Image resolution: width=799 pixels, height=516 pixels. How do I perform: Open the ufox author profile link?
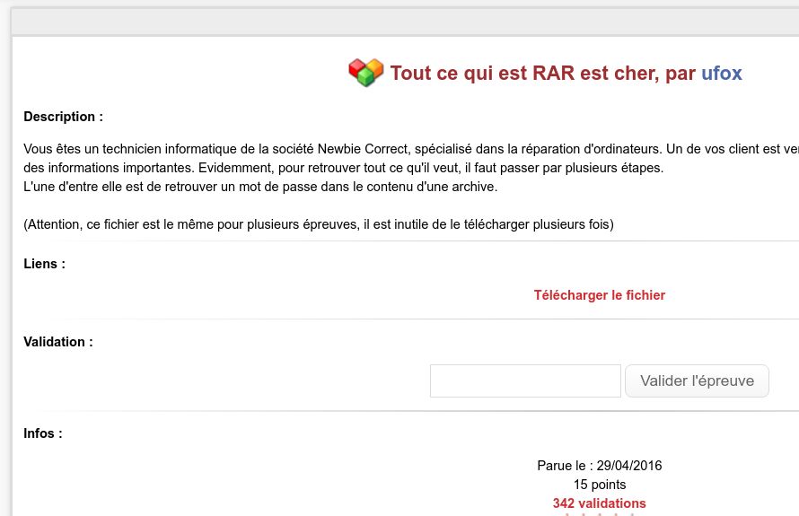[721, 74]
